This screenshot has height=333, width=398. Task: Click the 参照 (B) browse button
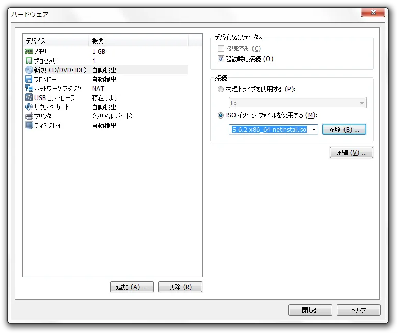pos(344,129)
